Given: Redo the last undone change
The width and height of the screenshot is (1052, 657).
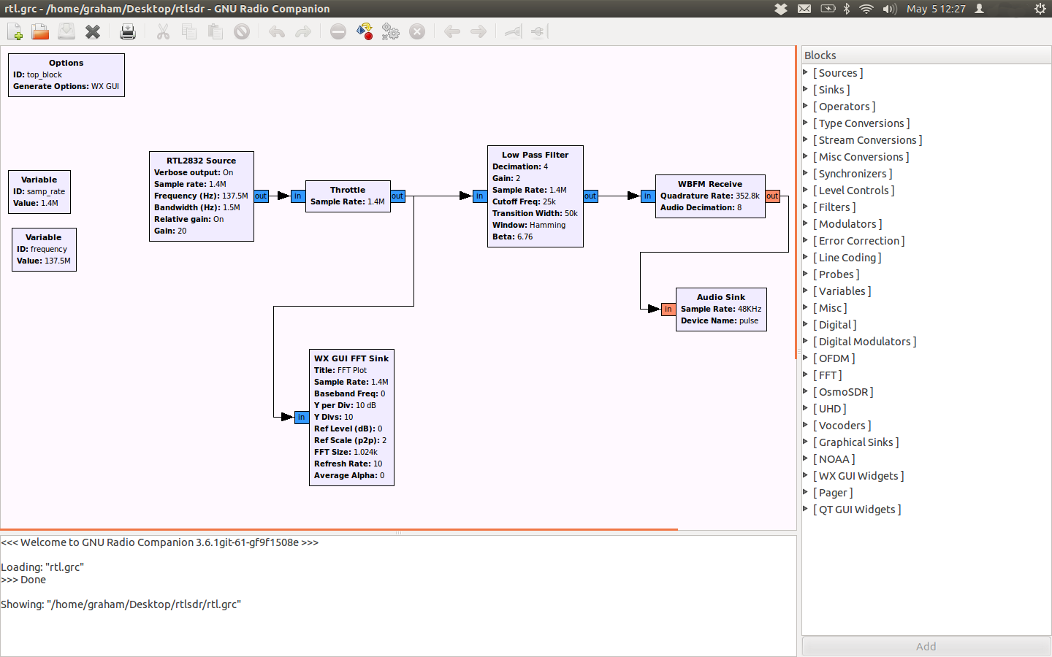Looking at the screenshot, I should click(x=303, y=31).
